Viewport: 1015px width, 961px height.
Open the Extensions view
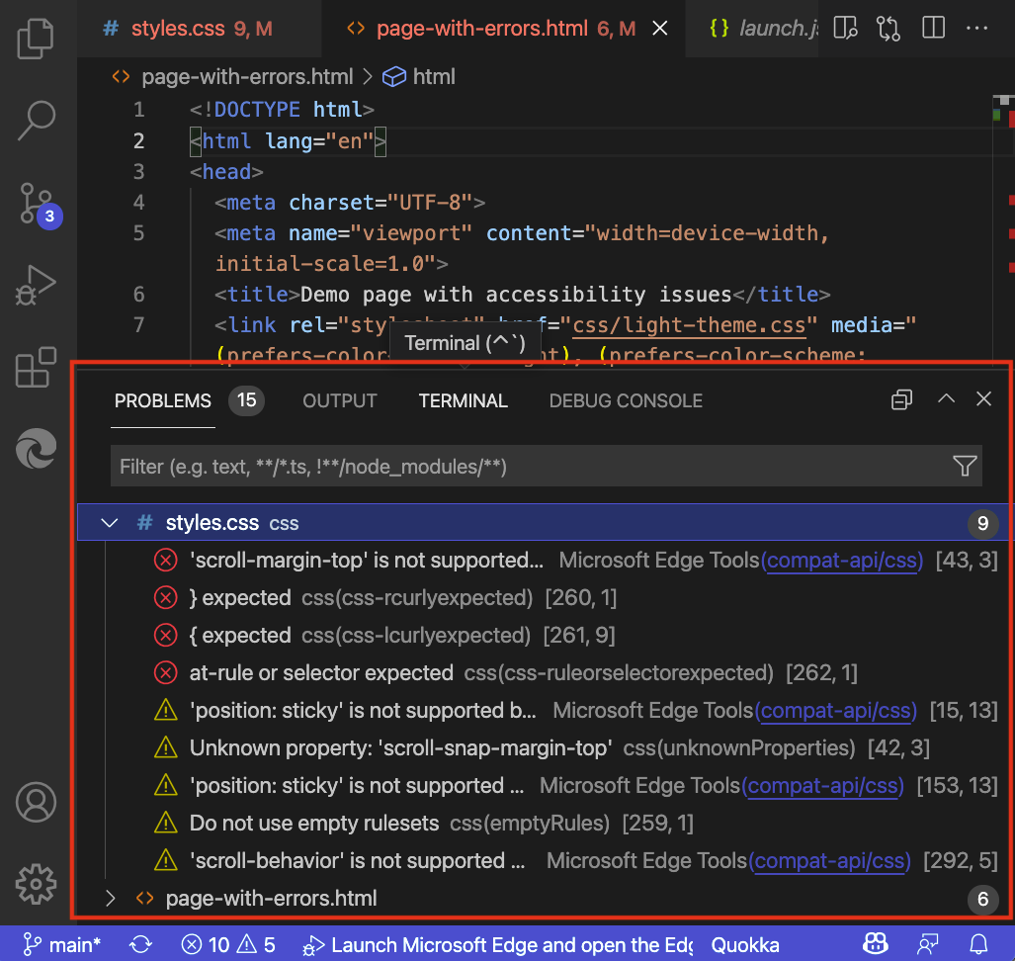pyautogui.click(x=36, y=368)
